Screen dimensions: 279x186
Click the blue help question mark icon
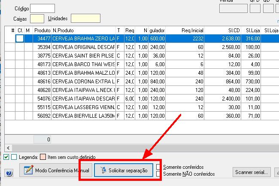point(9,173)
